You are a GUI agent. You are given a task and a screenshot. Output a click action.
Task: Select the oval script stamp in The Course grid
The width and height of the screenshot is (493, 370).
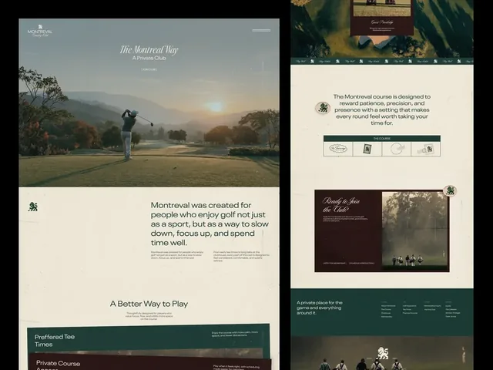tap(338, 149)
